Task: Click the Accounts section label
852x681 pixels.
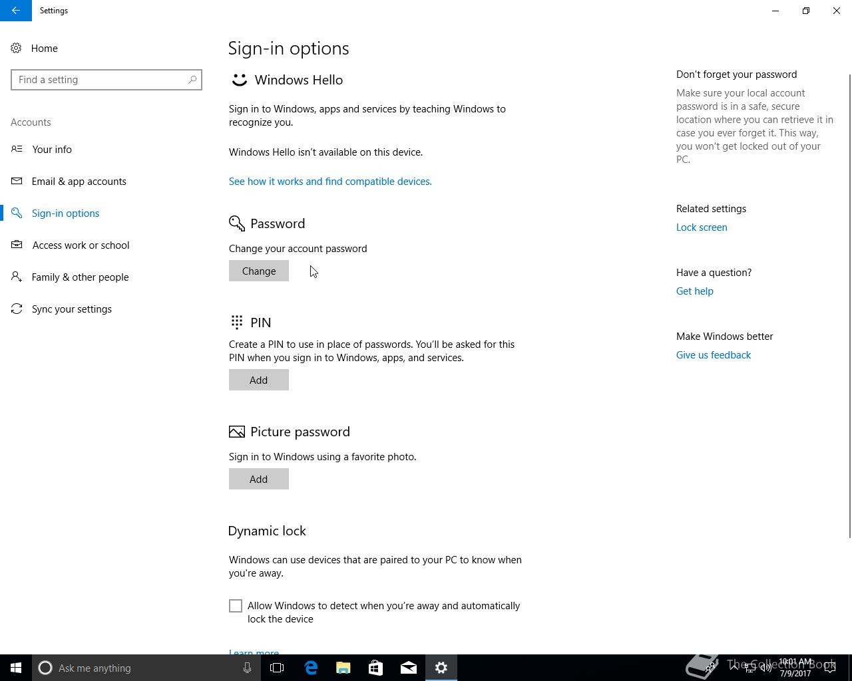Action: [31, 122]
